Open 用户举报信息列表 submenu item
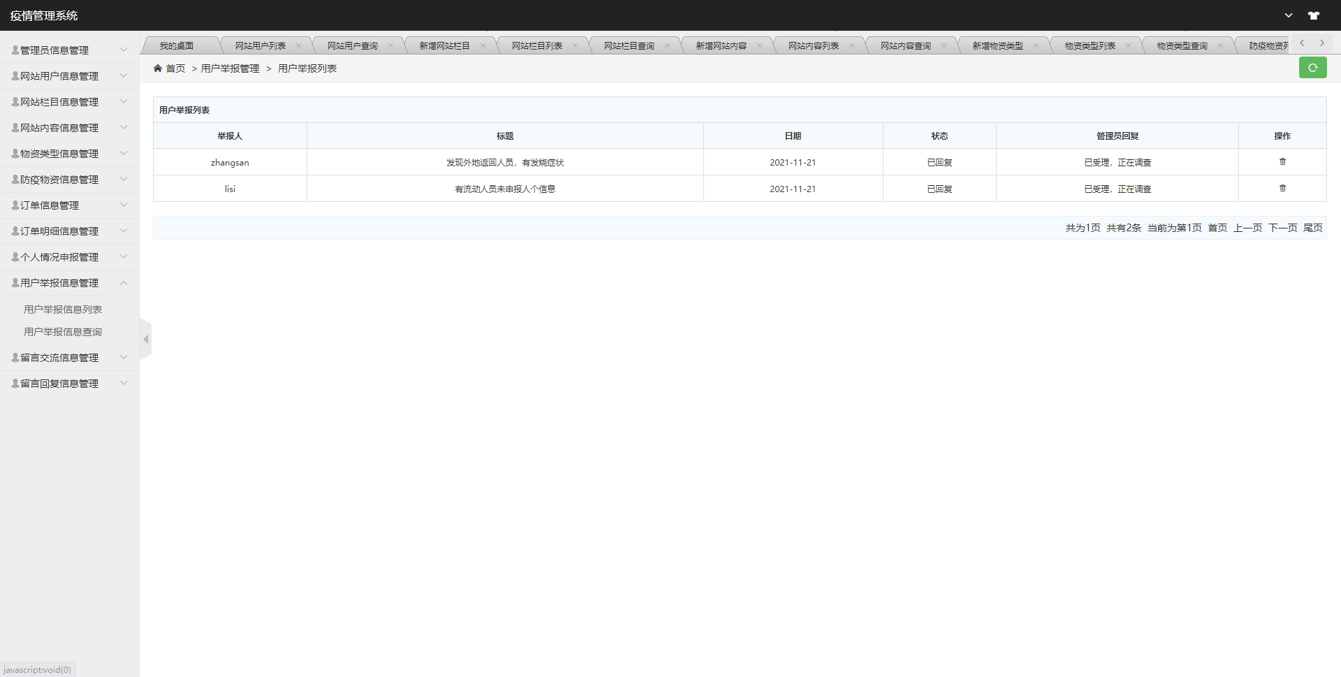The width and height of the screenshot is (1341, 677). (x=63, y=310)
